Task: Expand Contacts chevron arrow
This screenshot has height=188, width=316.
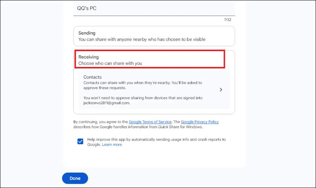Action: tap(221, 89)
